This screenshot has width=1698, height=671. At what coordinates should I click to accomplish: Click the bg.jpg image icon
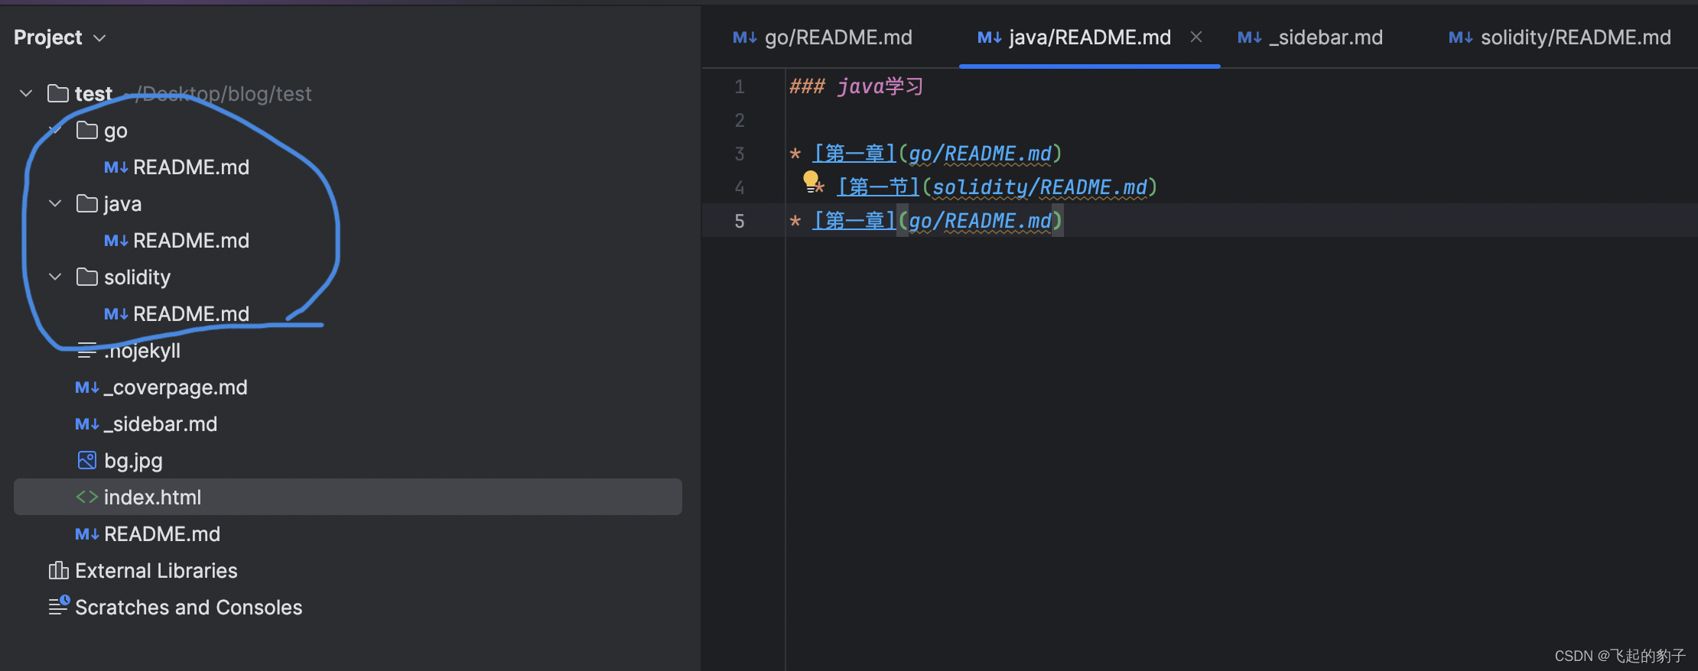87,460
